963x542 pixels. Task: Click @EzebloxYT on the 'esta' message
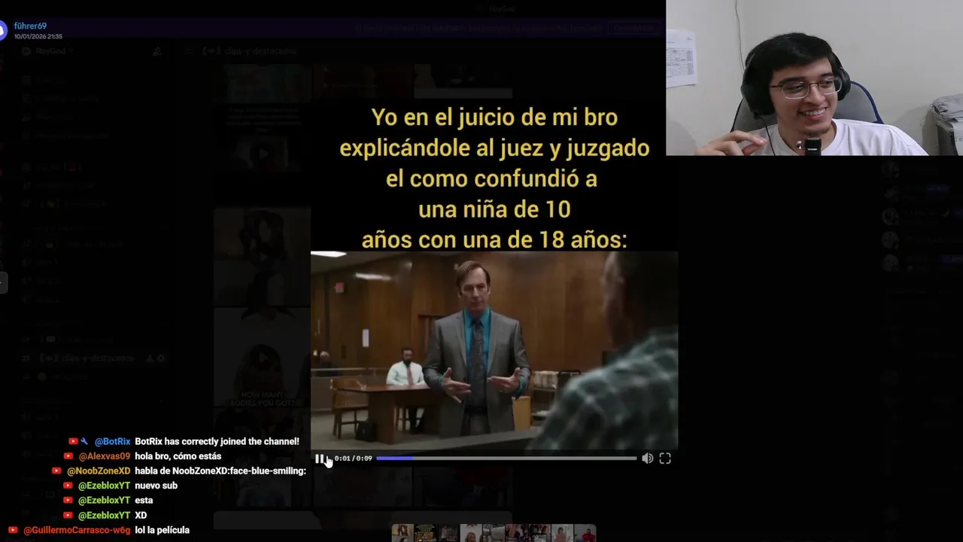pos(104,501)
